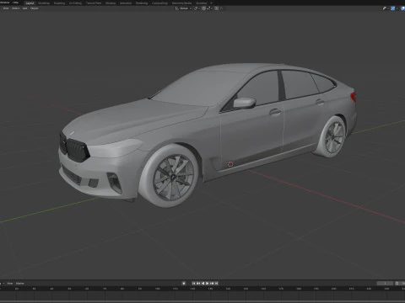Jump to the timeline start frame
The height and width of the screenshot is (303, 405).
click(x=194, y=284)
